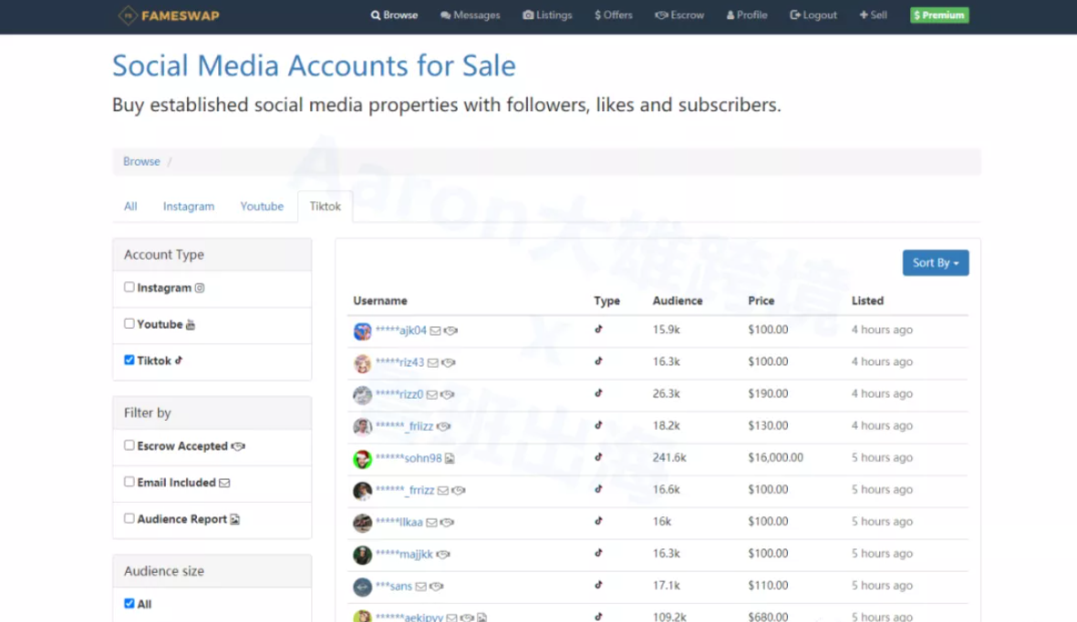Viewport: 1077px width, 622px height.
Task: Click the email icon next to *****riz43
Action: [432, 362]
